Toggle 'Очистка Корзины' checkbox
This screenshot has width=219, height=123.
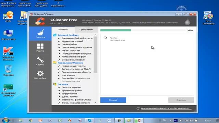tap(59, 87)
